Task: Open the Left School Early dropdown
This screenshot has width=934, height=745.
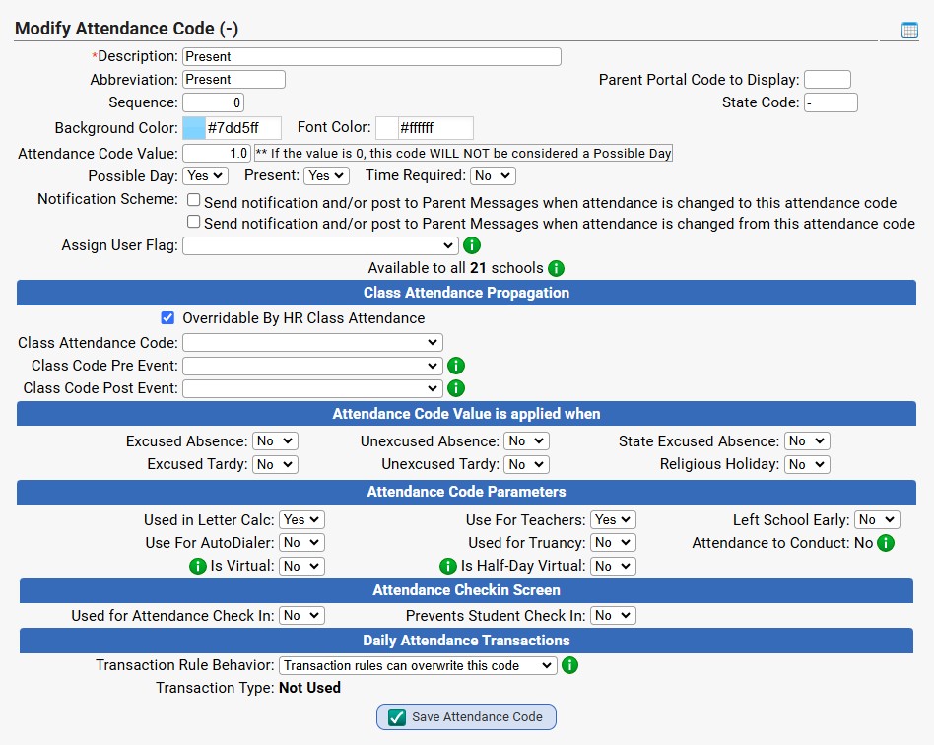Action: coord(877,519)
